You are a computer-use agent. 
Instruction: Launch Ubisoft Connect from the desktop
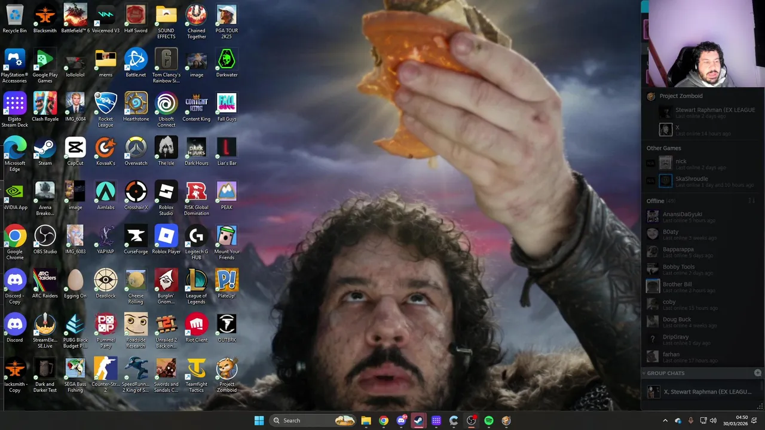click(x=166, y=110)
